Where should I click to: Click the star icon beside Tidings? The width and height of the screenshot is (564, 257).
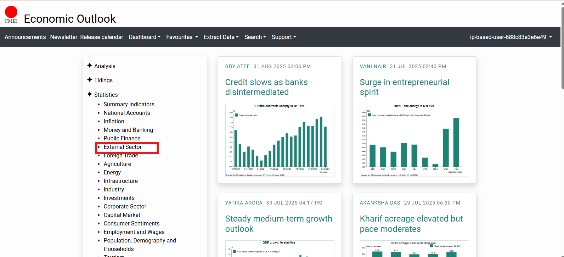[90, 80]
